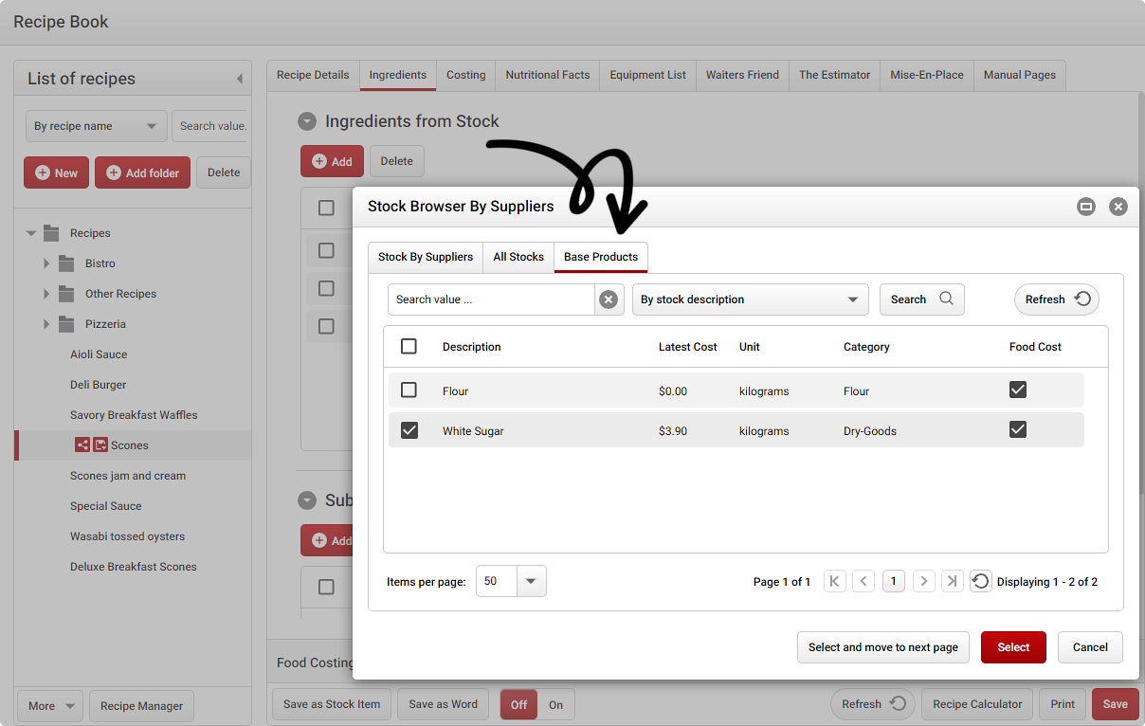Open the By recipe name dropdown
1145x726 pixels.
(96, 126)
